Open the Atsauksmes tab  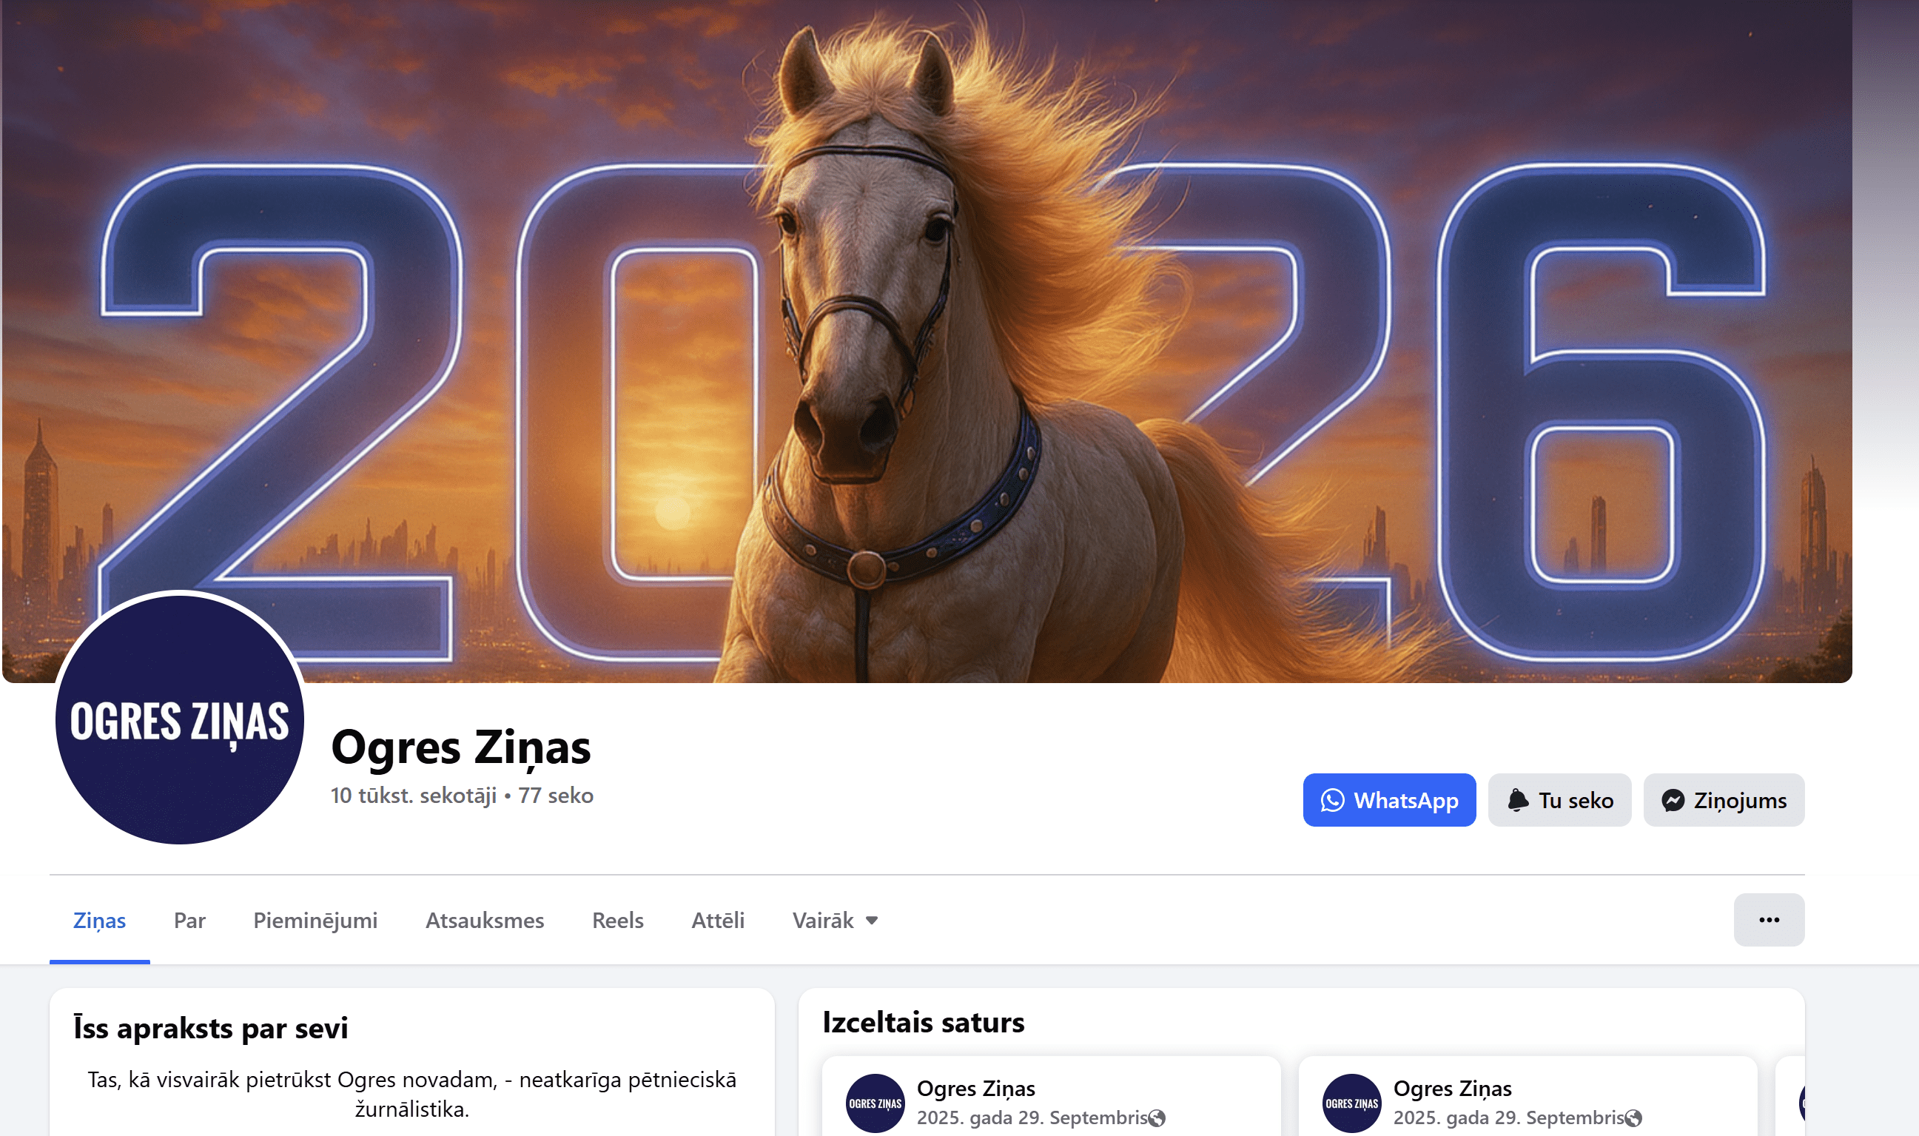point(485,920)
